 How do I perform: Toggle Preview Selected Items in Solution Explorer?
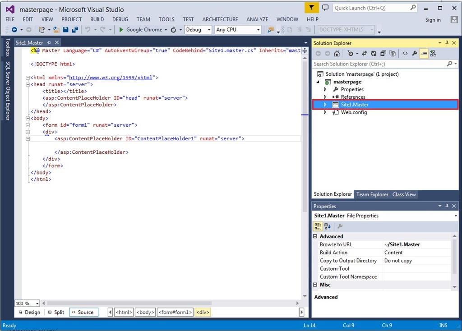[424, 54]
